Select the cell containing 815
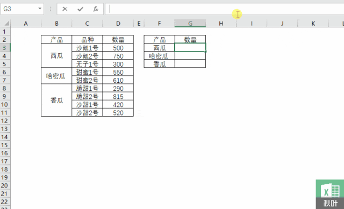Screen dimensions: 344x209 tap(118, 97)
